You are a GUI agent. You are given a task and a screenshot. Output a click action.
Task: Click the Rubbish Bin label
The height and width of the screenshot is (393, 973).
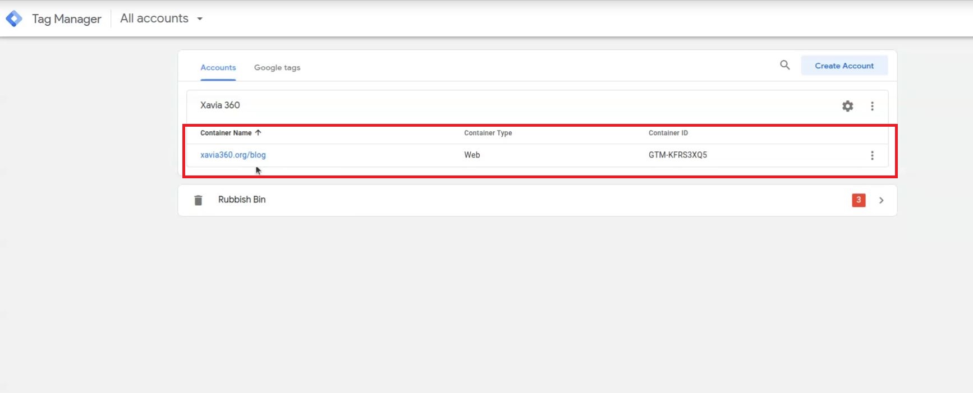pyautogui.click(x=242, y=200)
